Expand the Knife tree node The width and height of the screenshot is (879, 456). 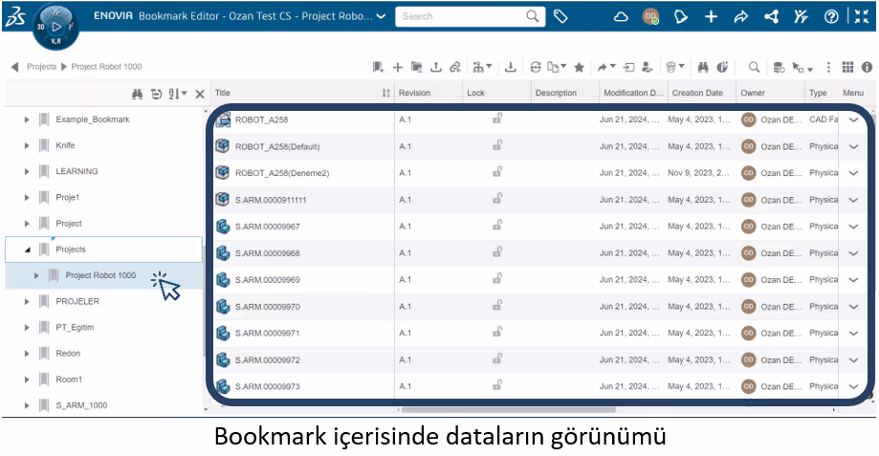tap(27, 145)
